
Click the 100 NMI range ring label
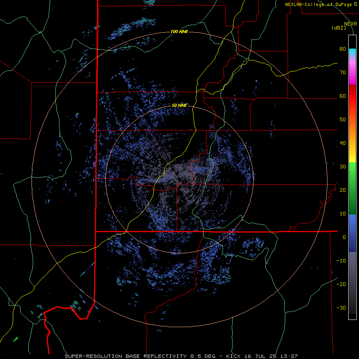pos(179,32)
